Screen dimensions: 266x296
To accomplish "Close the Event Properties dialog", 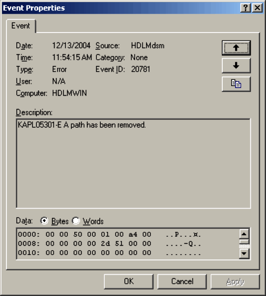I will coord(257,8).
